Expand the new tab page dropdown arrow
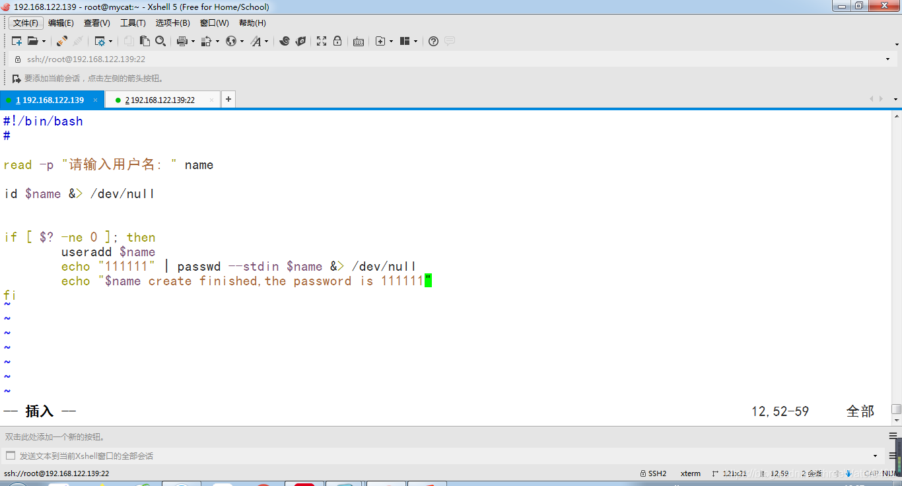 pos(391,41)
